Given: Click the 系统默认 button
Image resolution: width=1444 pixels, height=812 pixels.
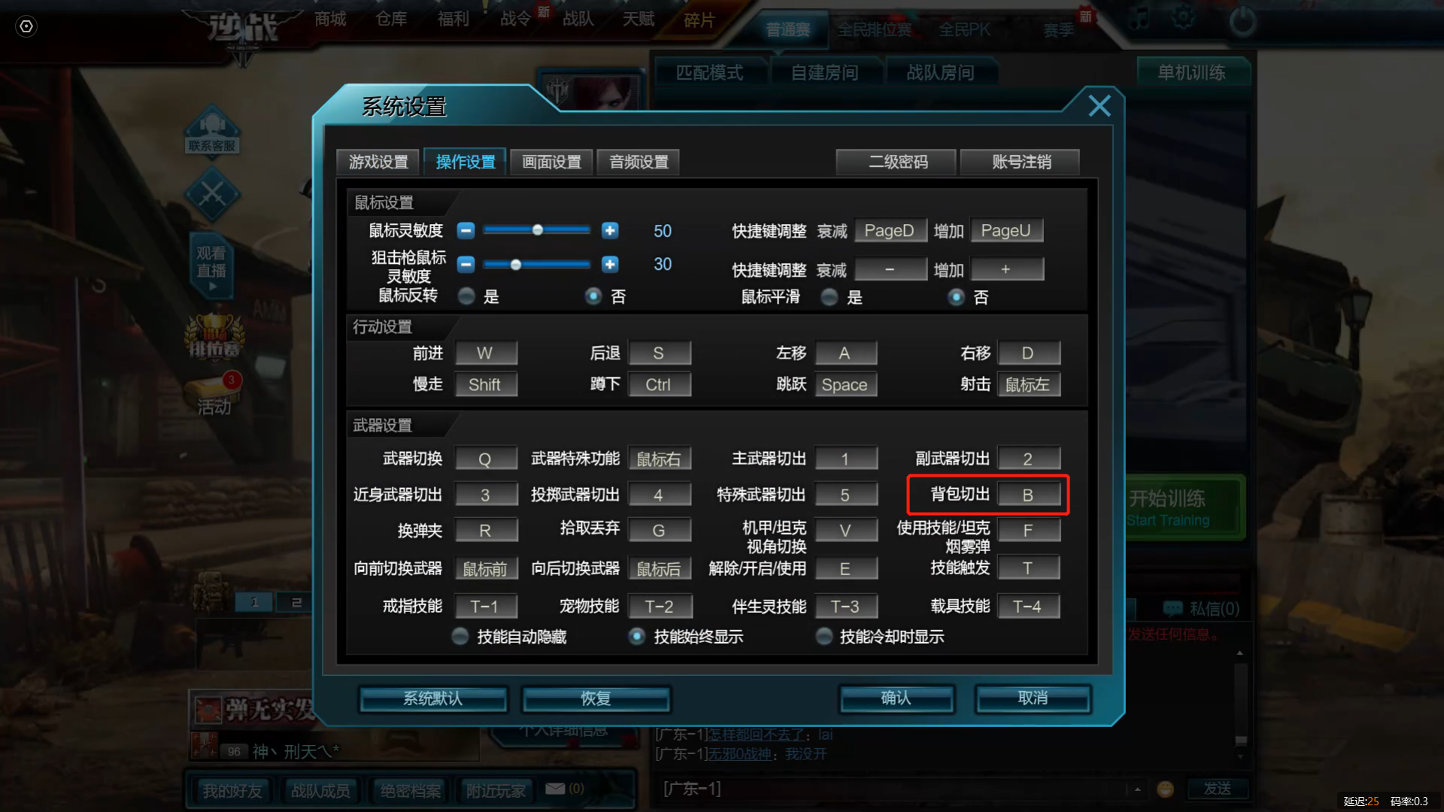Looking at the screenshot, I should [x=433, y=698].
